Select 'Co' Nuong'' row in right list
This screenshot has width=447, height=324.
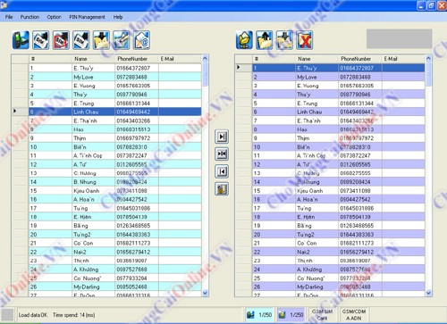point(339,278)
